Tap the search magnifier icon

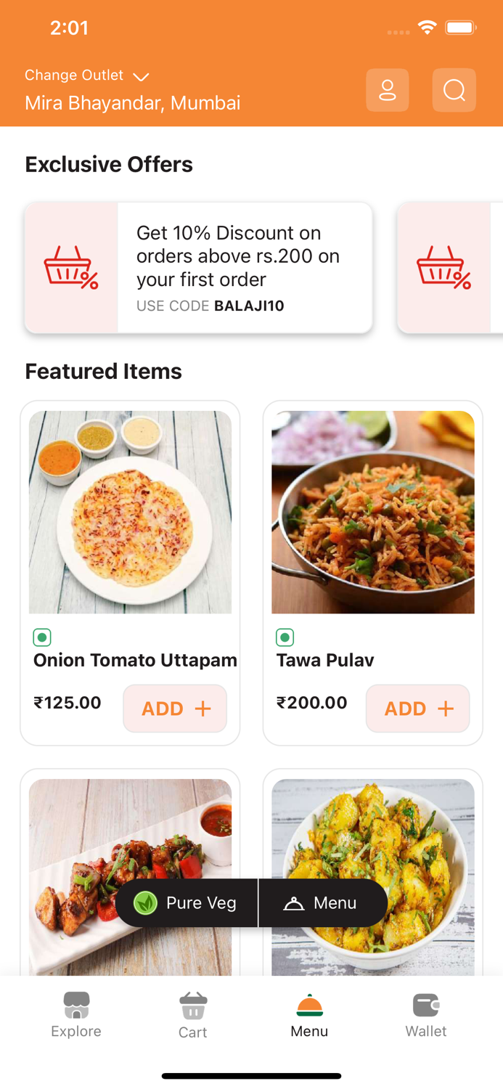point(454,89)
